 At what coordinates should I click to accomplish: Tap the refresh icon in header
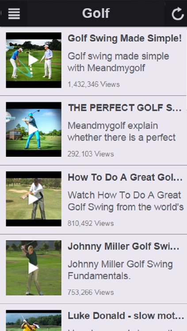177,14
